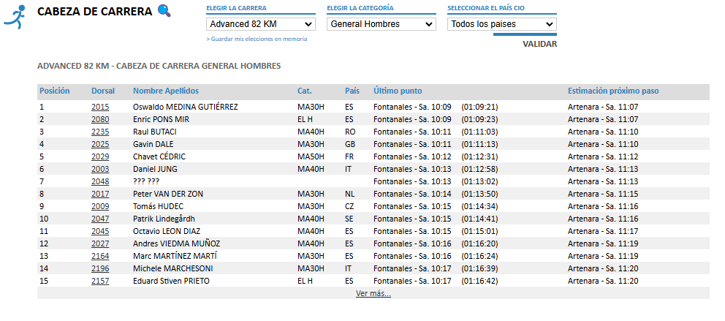Click the blue runner icon
Viewport: 725px width, 321px height.
[x=15, y=18]
